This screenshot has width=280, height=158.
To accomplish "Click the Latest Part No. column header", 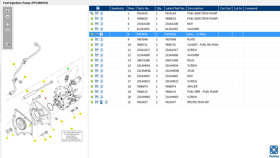I will tap(175, 8).
